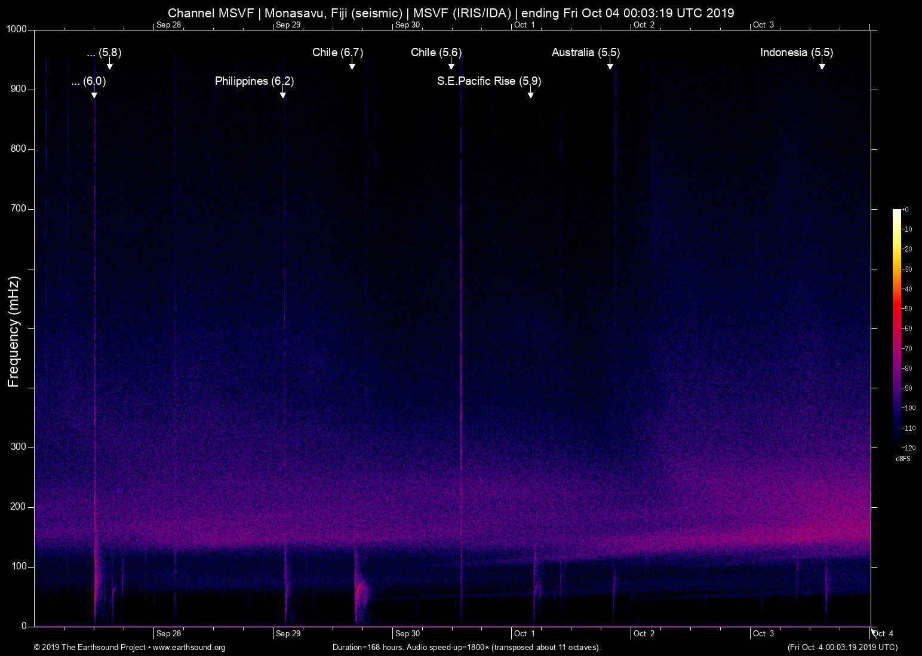Click "Oct 3" on the top time axis
This screenshot has height=656, width=922.
coord(764,24)
